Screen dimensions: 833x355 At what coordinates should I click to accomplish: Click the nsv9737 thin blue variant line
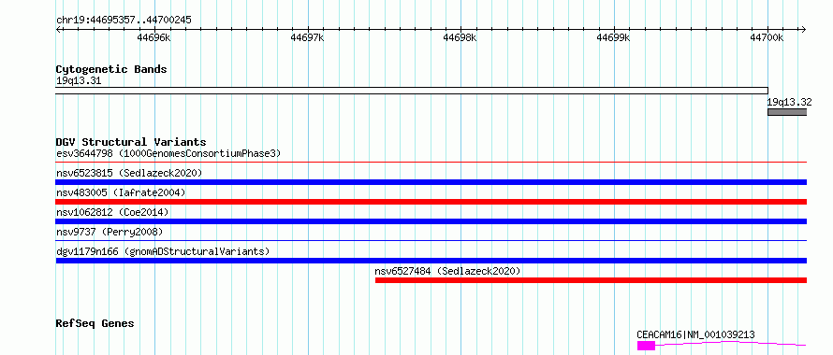[431, 241]
